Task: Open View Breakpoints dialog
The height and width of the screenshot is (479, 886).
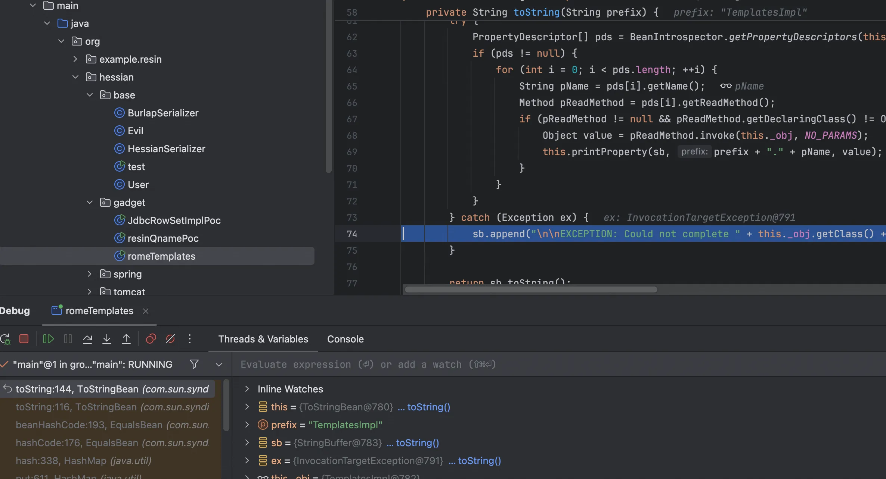Action: pyautogui.click(x=151, y=339)
